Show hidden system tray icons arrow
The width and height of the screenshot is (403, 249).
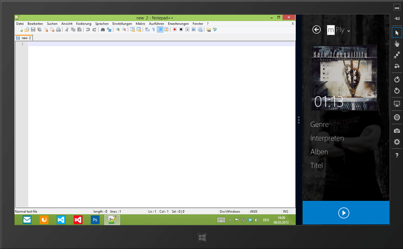(x=230, y=220)
